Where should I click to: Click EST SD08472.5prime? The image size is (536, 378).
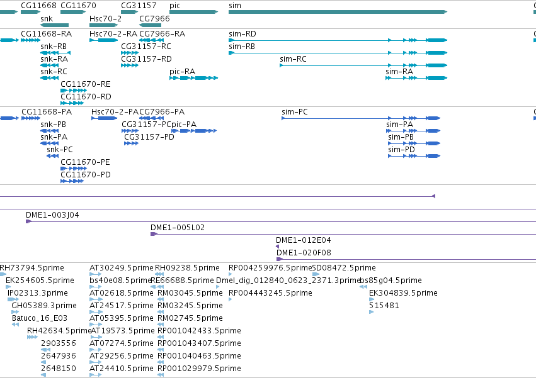point(316,274)
